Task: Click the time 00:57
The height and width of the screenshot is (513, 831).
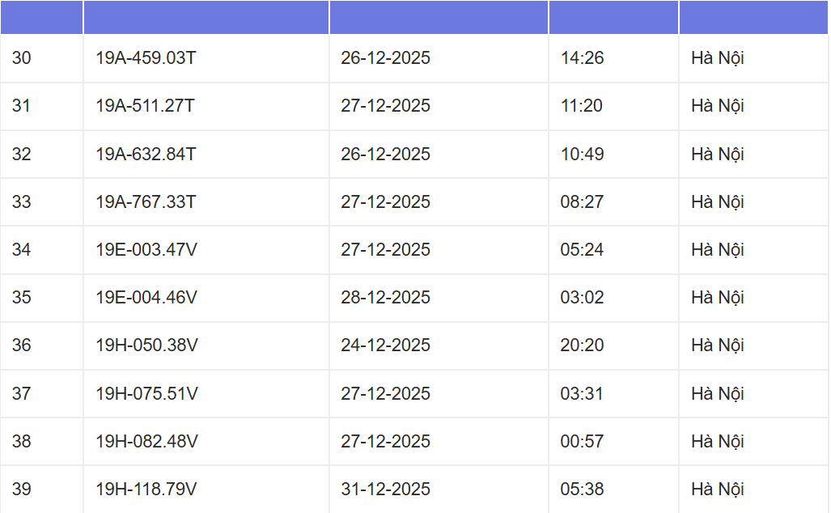Action: coord(582,441)
